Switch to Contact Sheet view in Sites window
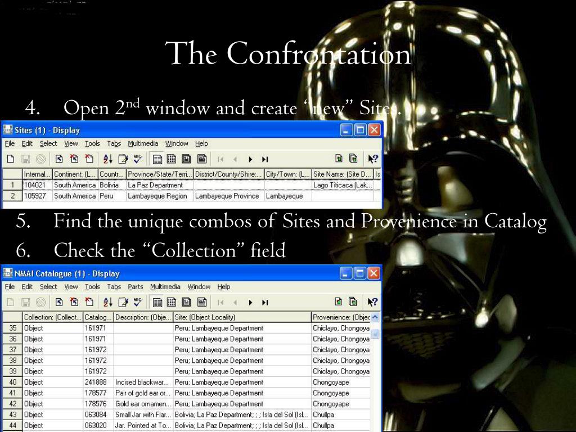 [x=172, y=159]
